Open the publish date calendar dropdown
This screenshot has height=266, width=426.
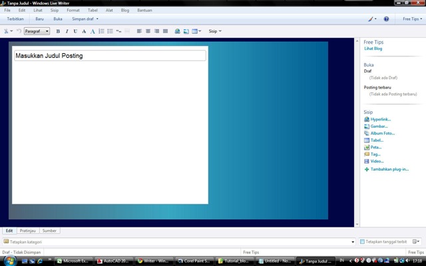point(416,241)
